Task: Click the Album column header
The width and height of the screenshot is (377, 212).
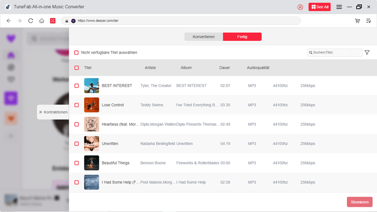Action: 186,68
